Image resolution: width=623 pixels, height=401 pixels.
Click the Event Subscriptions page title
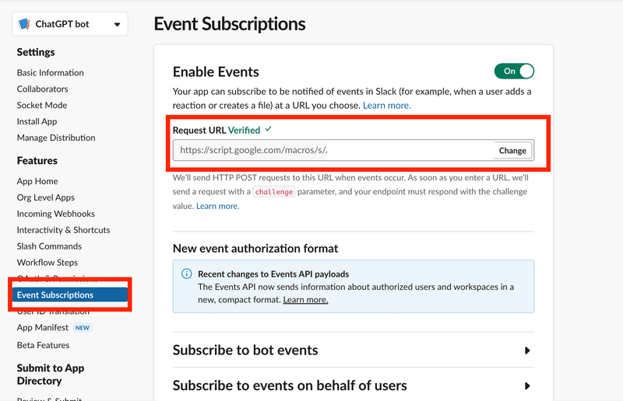pos(230,24)
